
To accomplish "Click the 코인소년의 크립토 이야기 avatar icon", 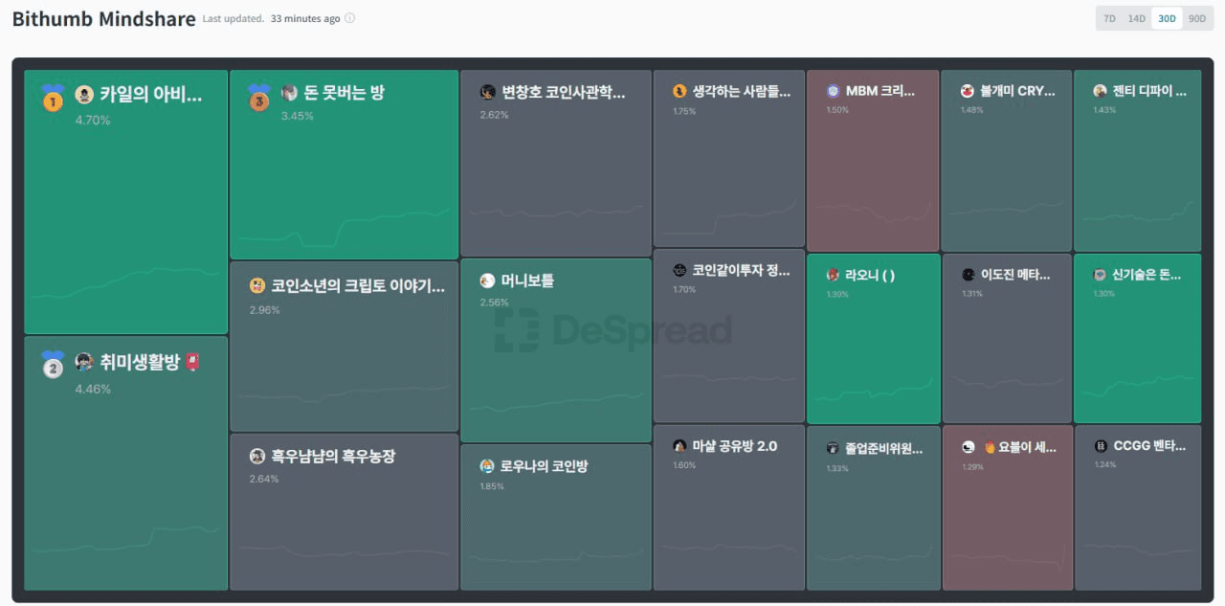I will point(256,285).
